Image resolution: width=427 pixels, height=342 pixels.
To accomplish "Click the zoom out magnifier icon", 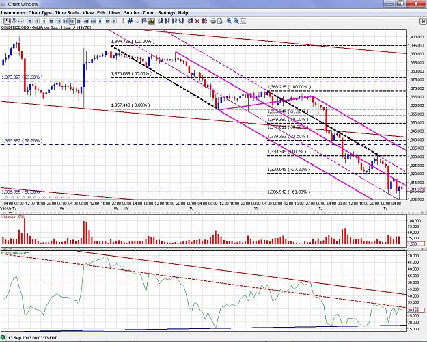I will tap(236, 21).
